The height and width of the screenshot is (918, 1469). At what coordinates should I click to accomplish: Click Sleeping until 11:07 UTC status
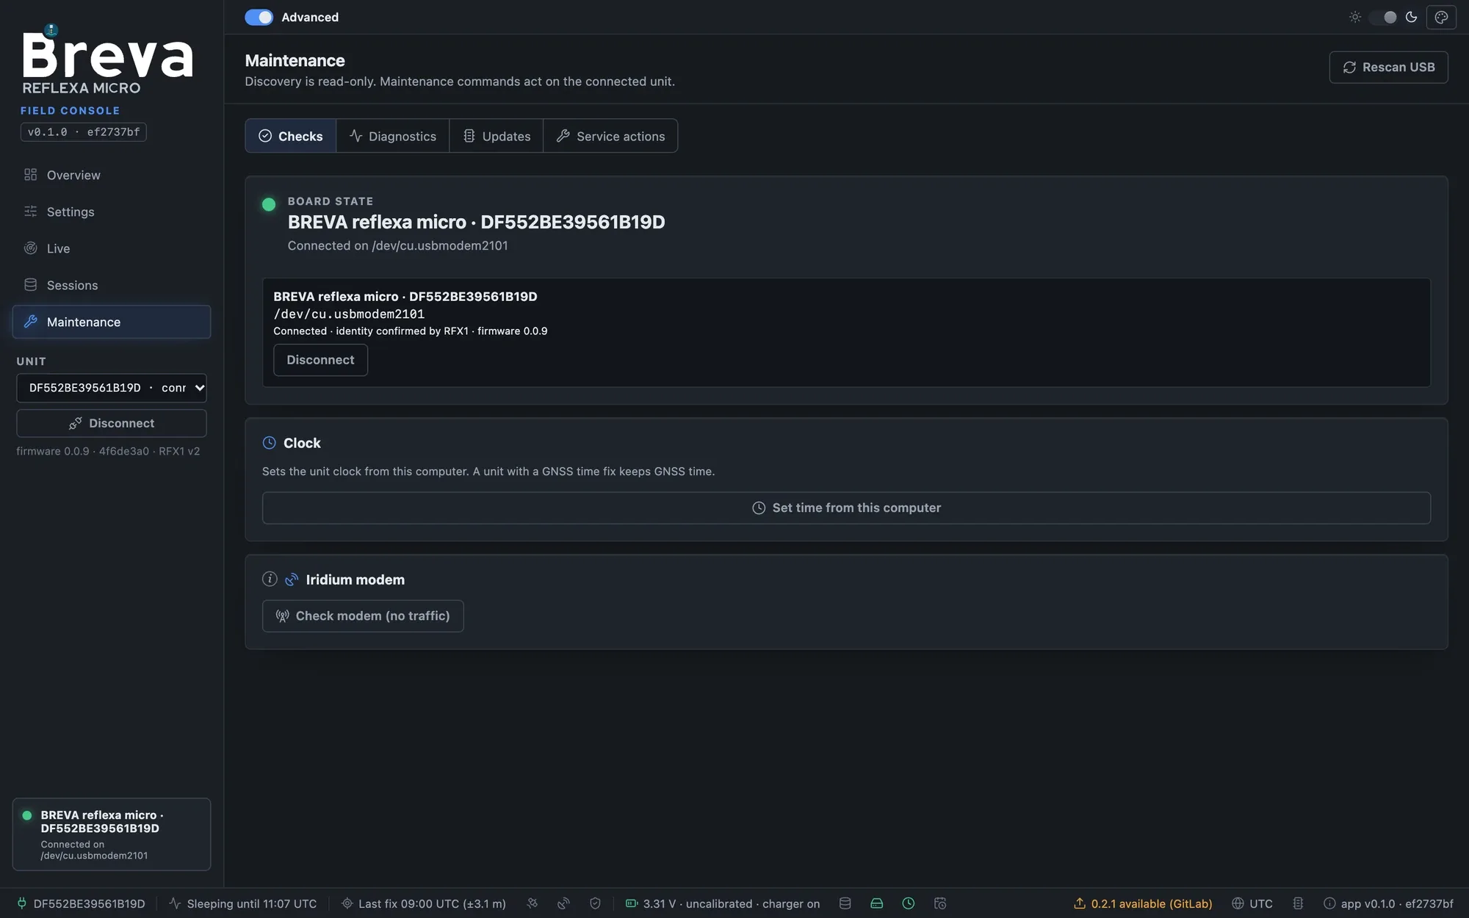tap(243, 903)
